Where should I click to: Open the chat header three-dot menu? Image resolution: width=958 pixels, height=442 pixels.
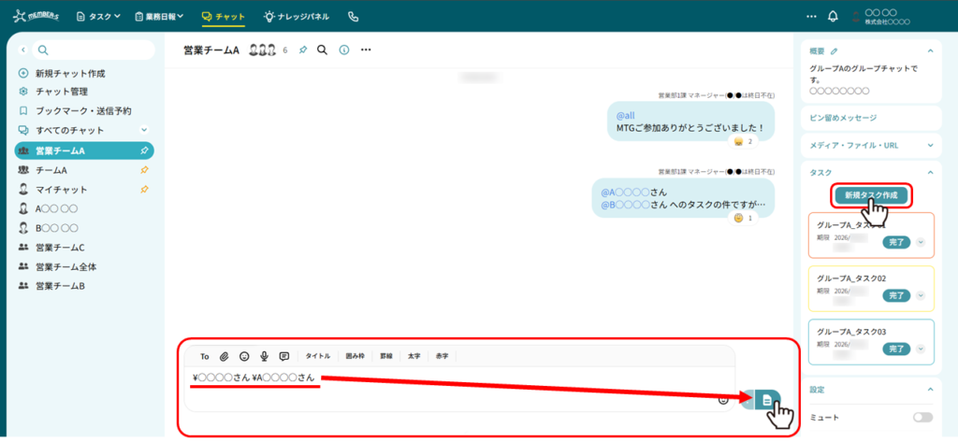pyautogui.click(x=366, y=50)
